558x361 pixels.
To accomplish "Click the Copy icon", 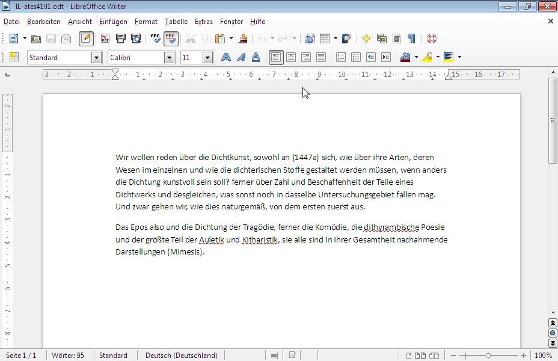I will pyautogui.click(x=205, y=39).
